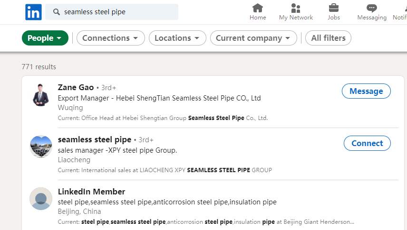Screen dimensions: 407x230
Task: Expand the People filter dropdown
Action: (45, 38)
